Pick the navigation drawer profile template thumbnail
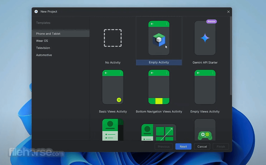 113,130
